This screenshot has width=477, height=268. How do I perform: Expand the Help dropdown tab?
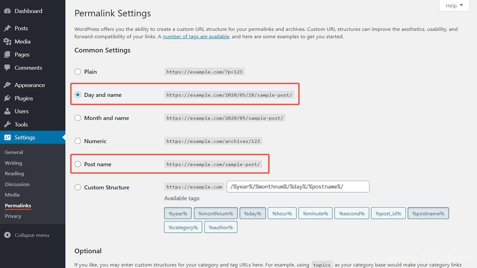[454, 6]
